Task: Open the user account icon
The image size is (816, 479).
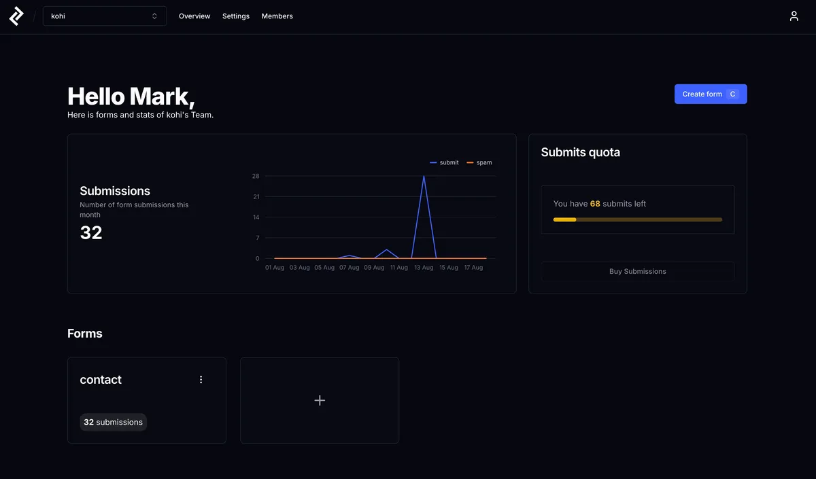Action: [794, 15]
